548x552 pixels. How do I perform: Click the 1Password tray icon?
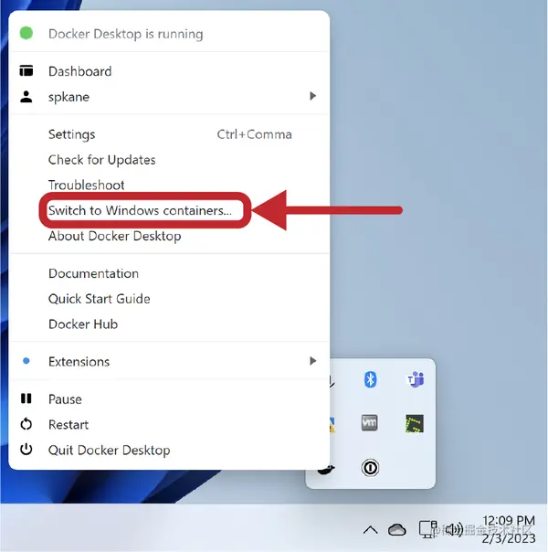click(x=370, y=468)
